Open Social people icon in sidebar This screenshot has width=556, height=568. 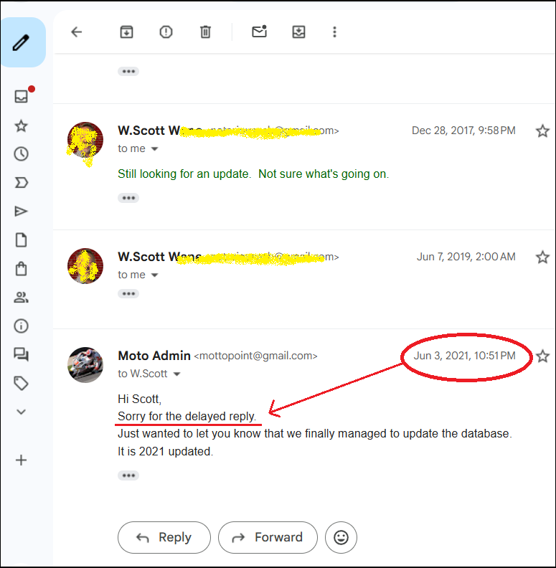[x=21, y=298]
